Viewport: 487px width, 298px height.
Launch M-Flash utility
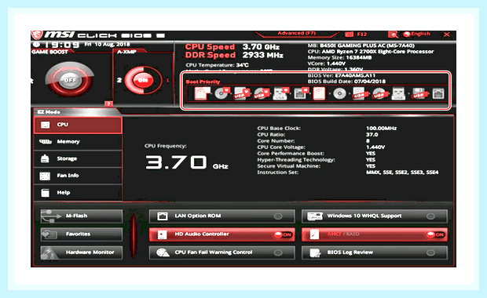pyautogui.click(x=82, y=216)
